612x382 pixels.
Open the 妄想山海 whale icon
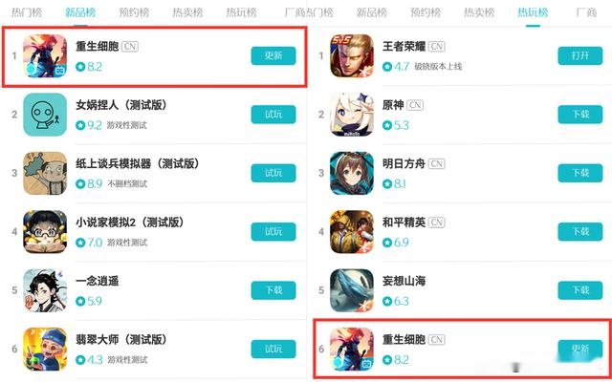pyautogui.click(x=352, y=290)
